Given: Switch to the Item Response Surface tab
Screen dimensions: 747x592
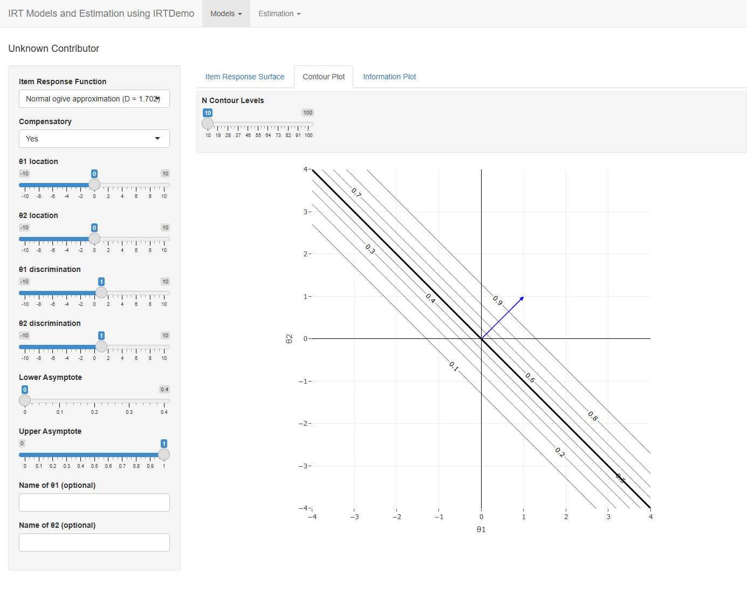Looking at the screenshot, I should click(x=245, y=77).
